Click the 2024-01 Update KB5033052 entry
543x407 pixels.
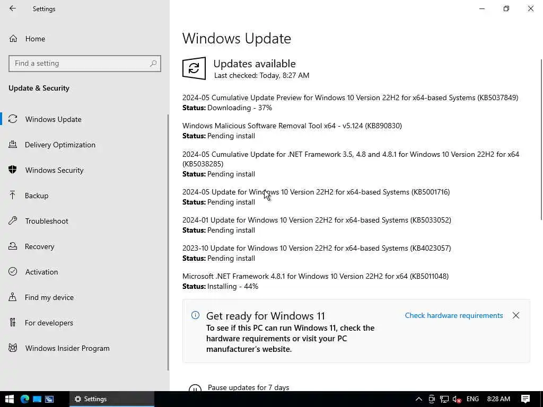[x=317, y=220]
